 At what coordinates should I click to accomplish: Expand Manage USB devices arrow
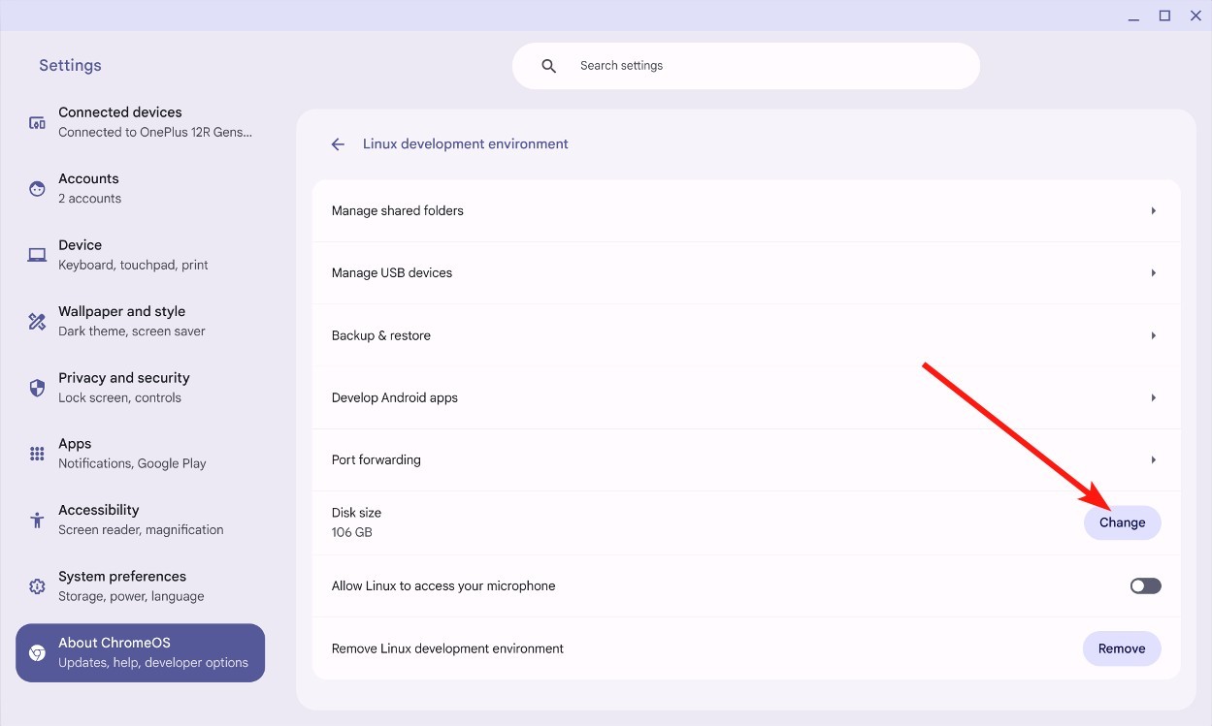point(1153,273)
